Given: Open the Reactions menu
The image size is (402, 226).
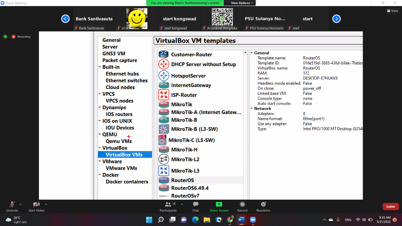Looking at the screenshot, I should [263, 204].
